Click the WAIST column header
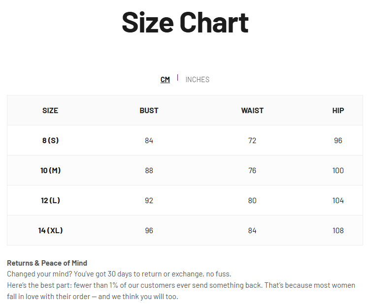The height and width of the screenshot is (304, 370). pyautogui.click(x=252, y=111)
